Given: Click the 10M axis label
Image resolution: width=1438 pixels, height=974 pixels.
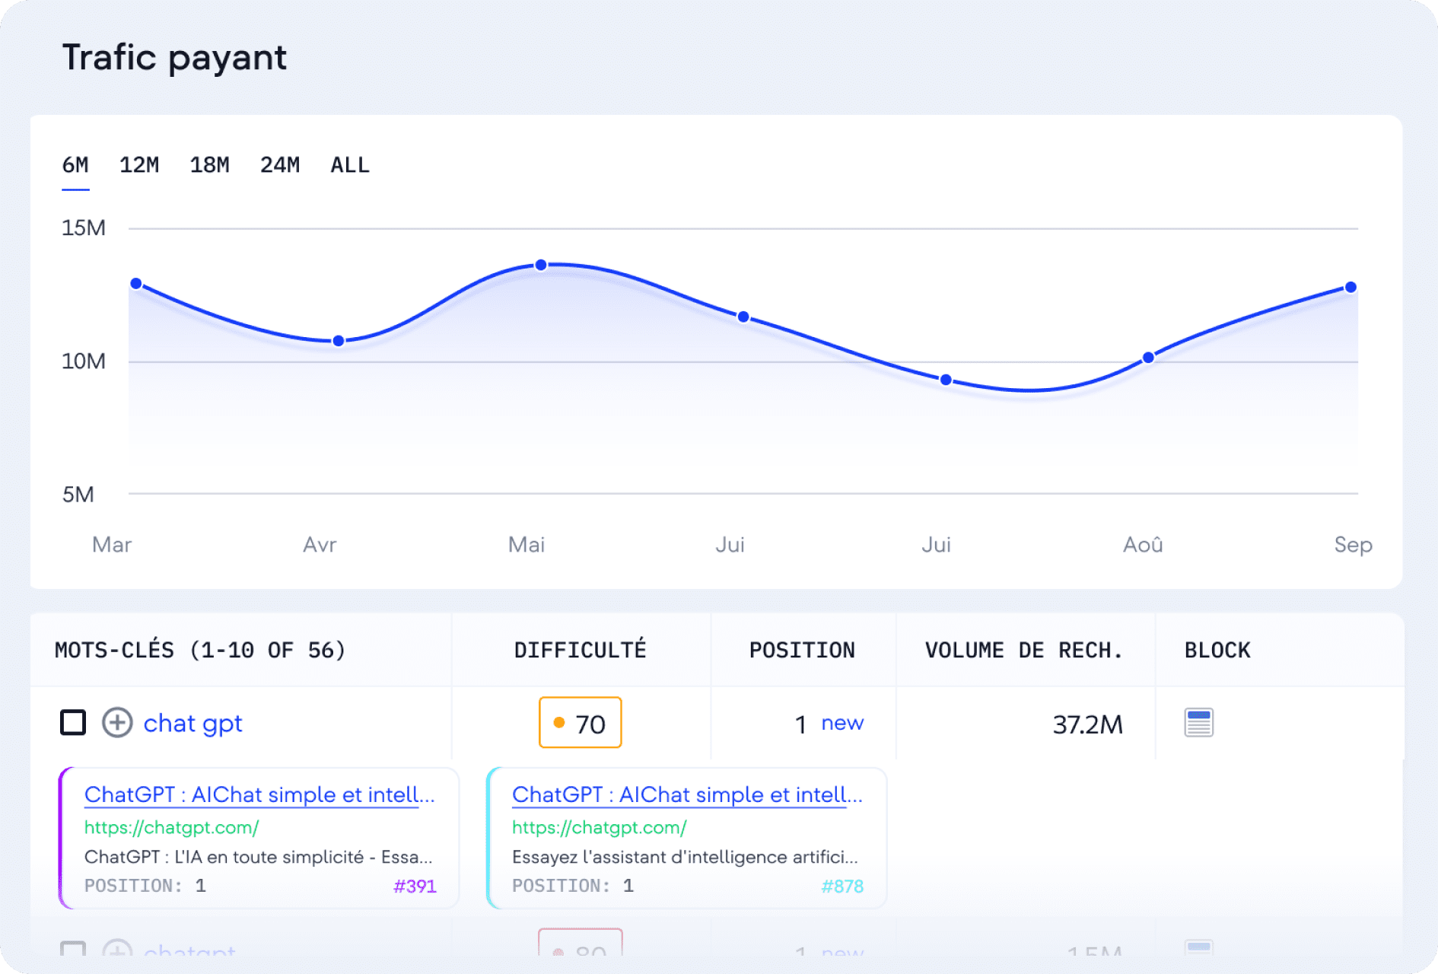Looking at the screenshot, I should 84,361.
